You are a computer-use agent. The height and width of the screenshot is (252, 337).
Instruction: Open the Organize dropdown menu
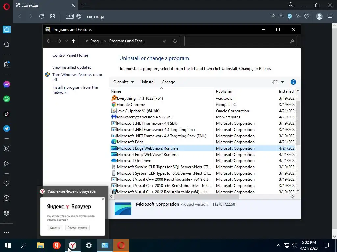click(x=123, y=82)
